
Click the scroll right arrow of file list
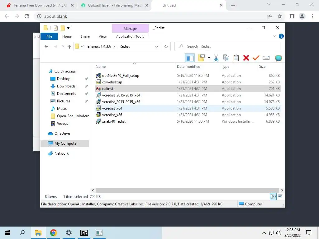pos(282,190)
